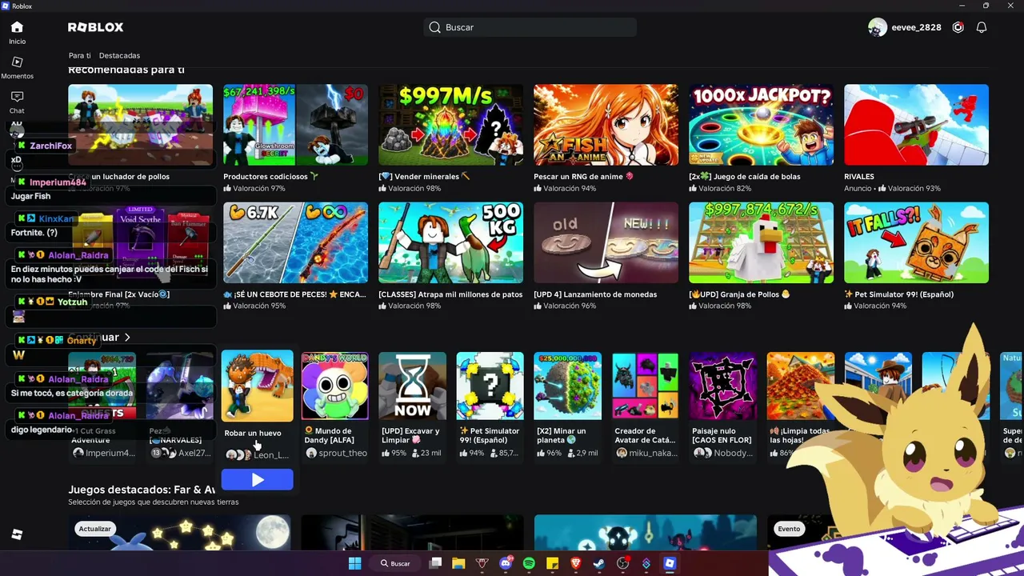The image size is (1024, 576).
Task: Open the fishing rods 6.7K game thumbnail
Action: (x=295, y=242)
